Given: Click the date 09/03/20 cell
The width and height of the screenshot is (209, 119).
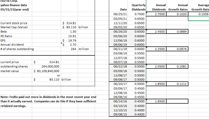Looking at the screenshot, I should [118, 27].
